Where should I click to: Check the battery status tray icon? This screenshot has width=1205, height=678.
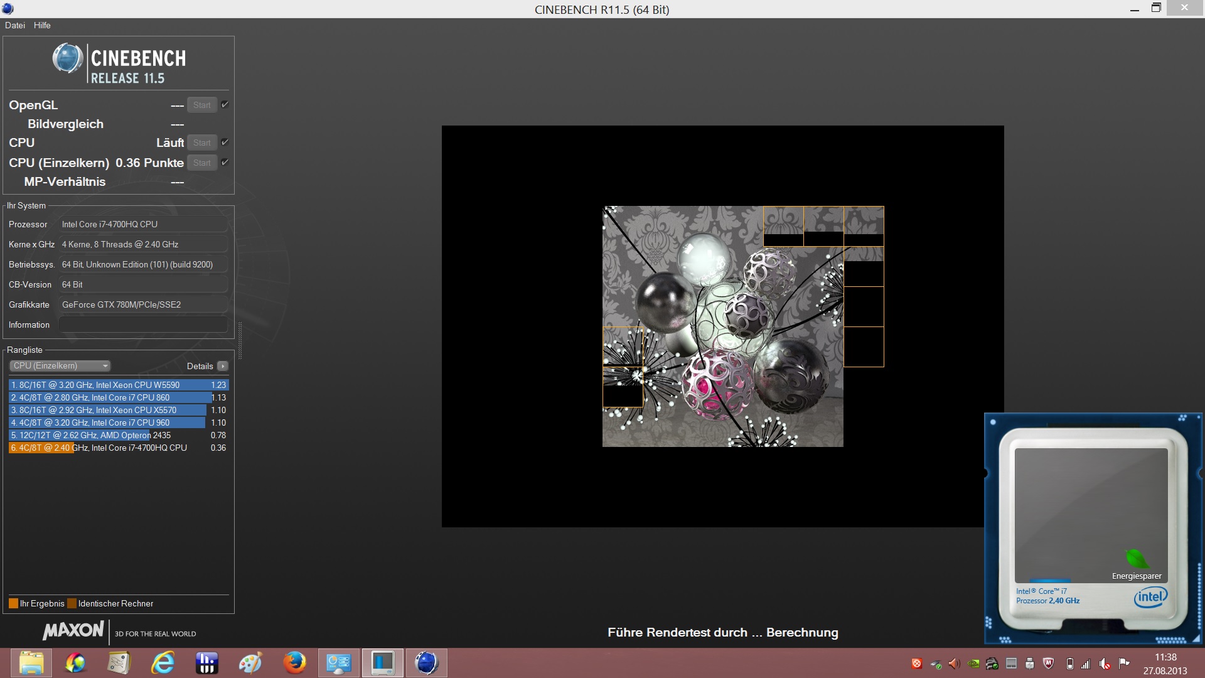[1070, 664]
